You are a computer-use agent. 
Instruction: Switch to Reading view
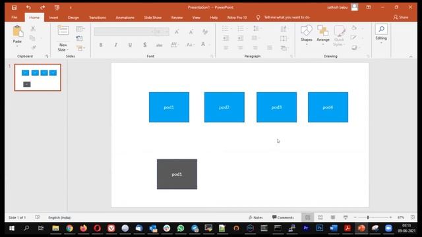(333, 217)
